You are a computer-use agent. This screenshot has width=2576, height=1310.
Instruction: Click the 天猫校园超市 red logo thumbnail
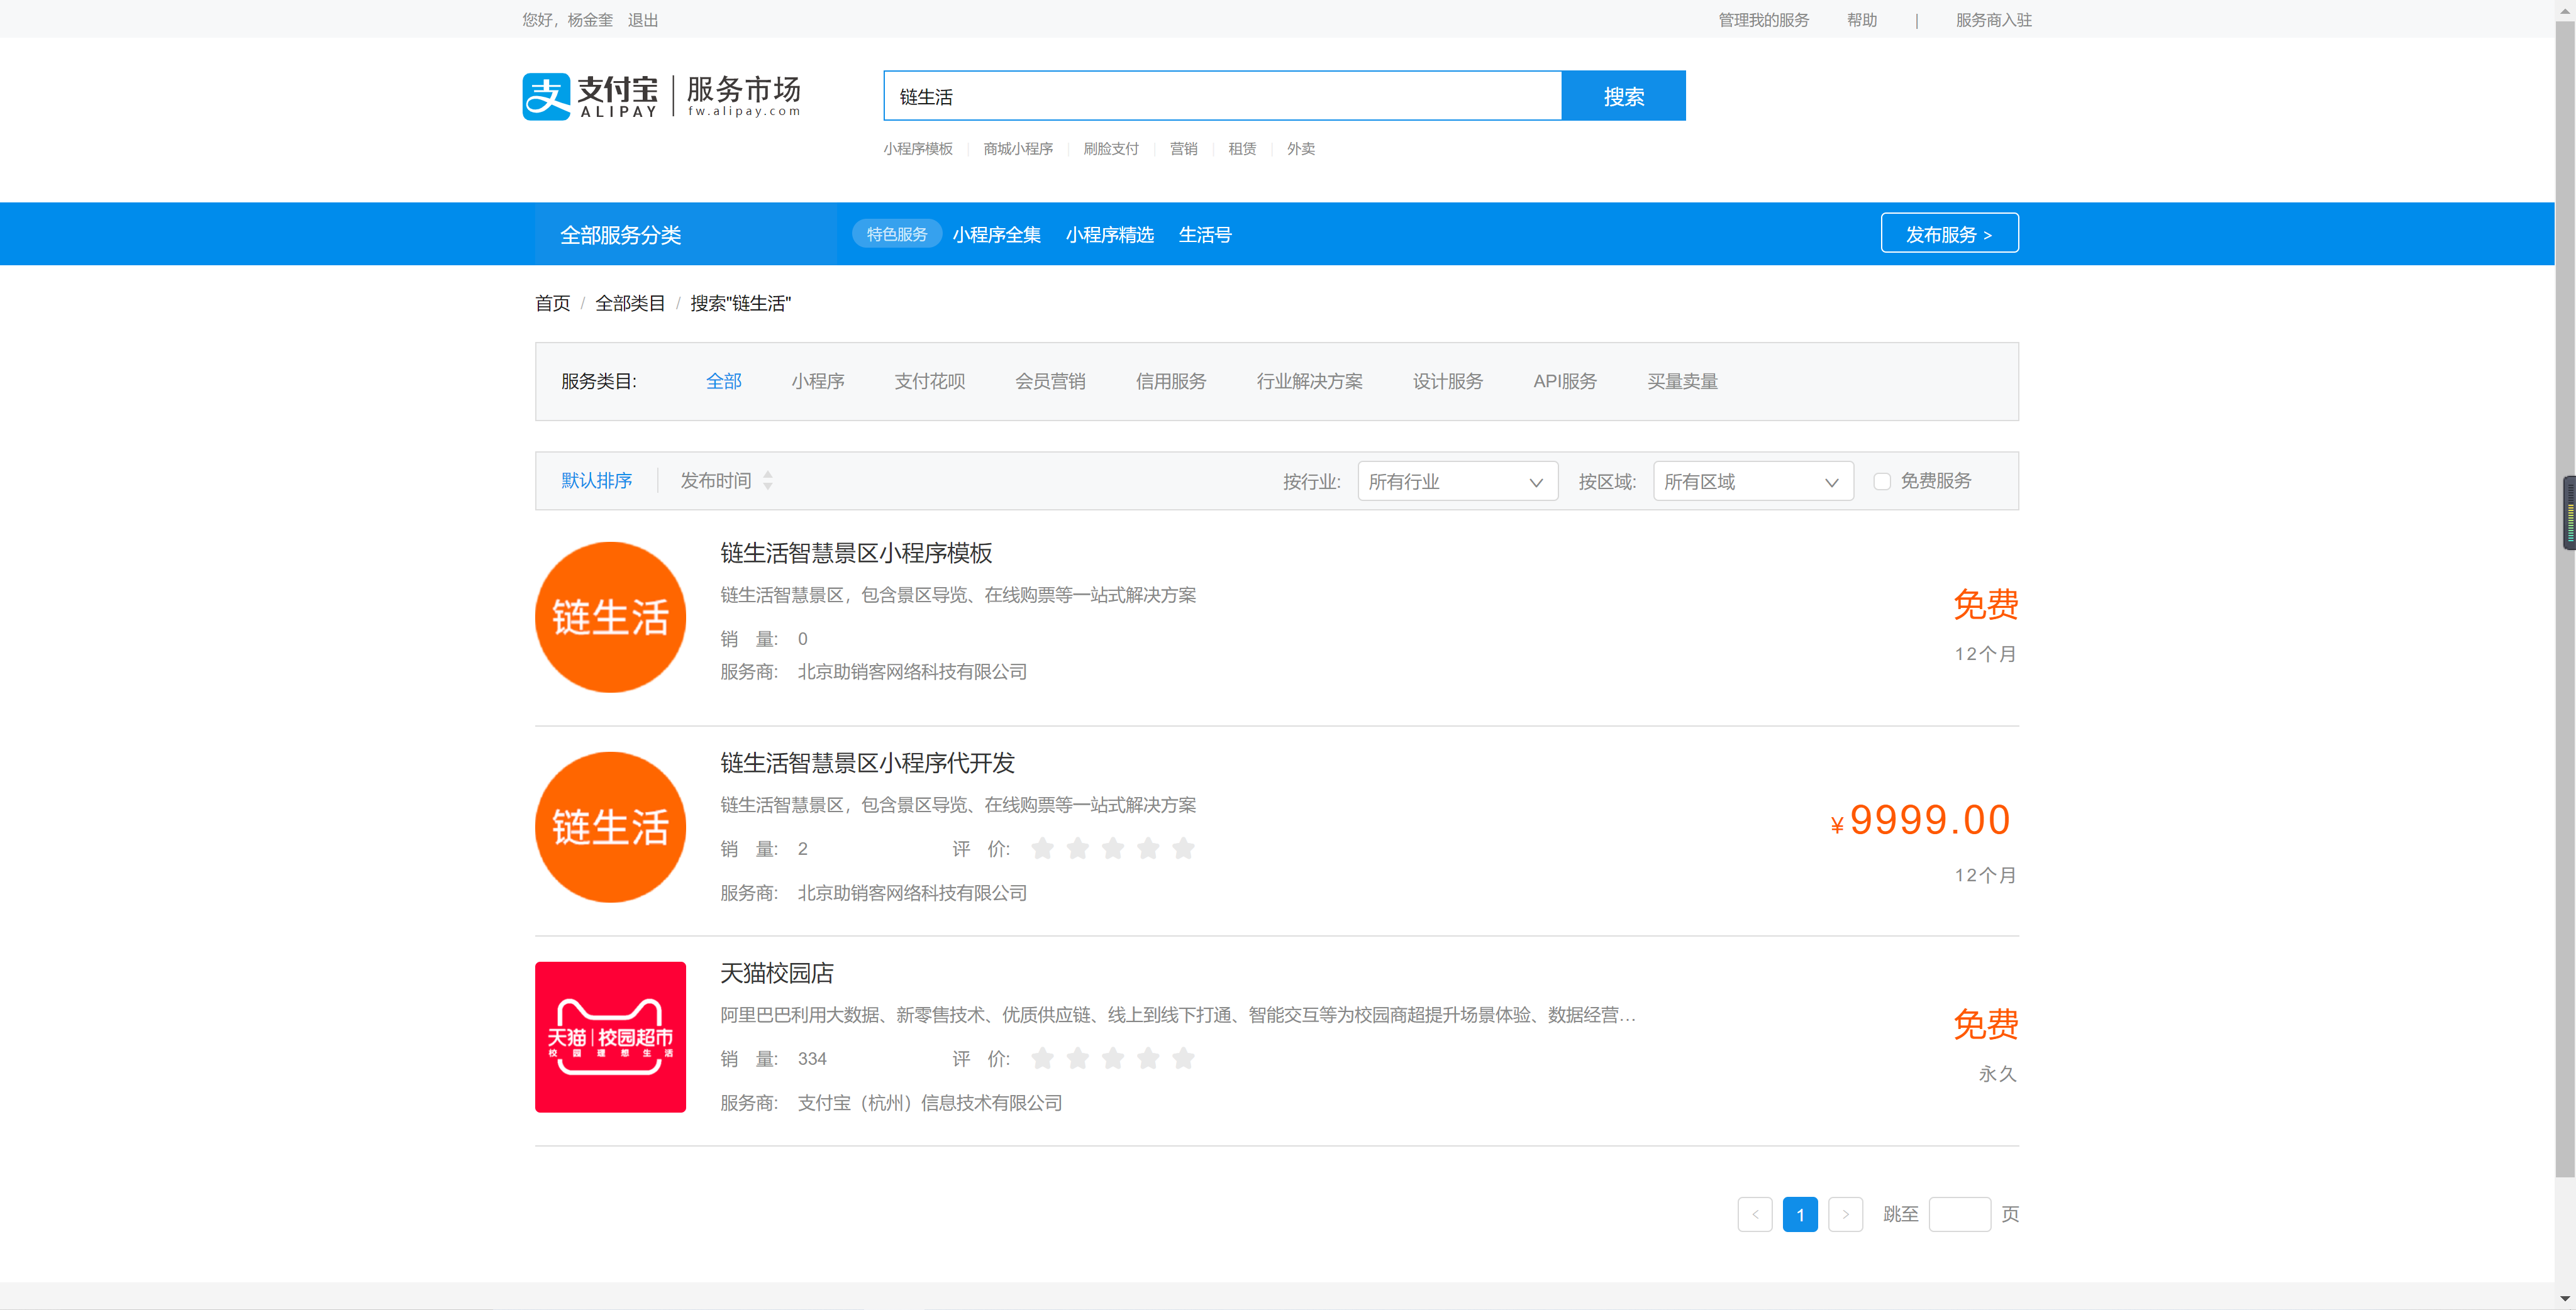click(x=610, y=1036)
